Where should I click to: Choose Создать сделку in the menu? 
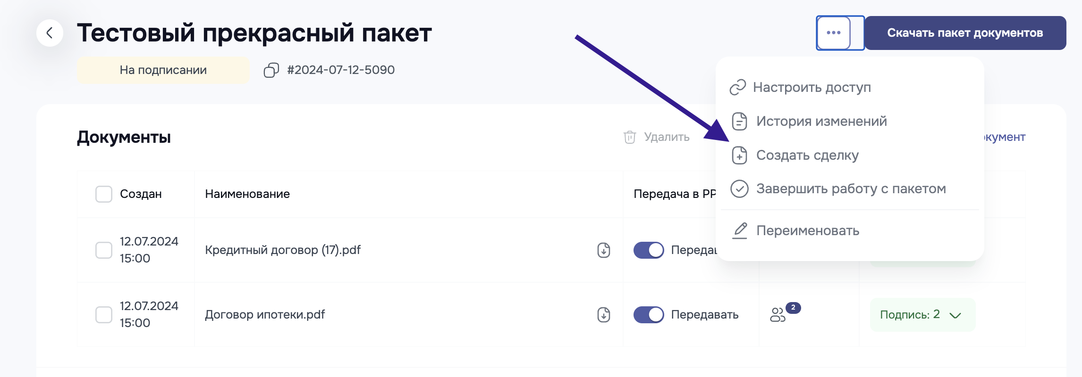coord(807,156)
